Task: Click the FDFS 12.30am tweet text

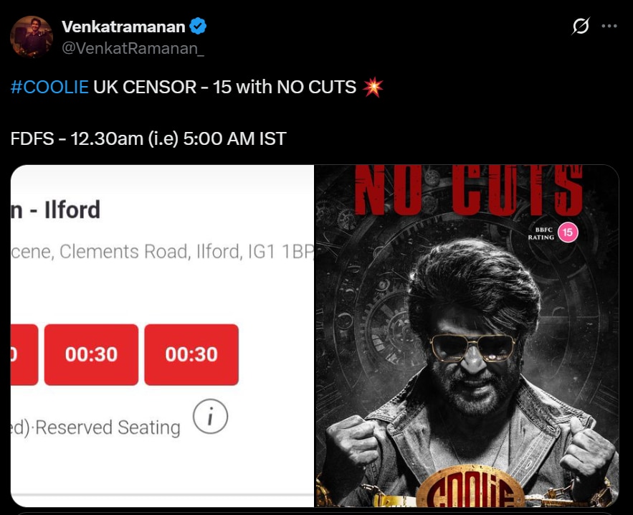Action: 148,139
